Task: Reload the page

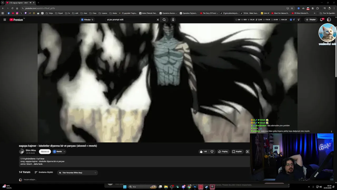Action: [x=12, y=8]
